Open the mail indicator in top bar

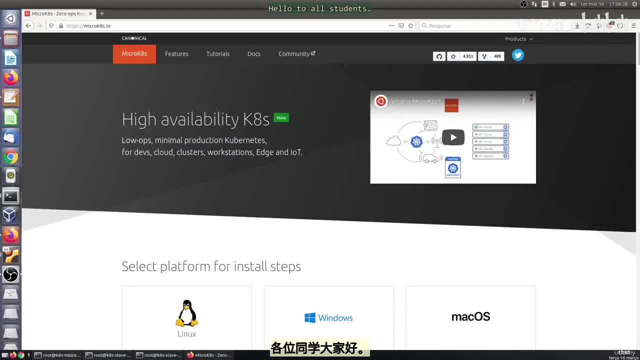(562, 4)
